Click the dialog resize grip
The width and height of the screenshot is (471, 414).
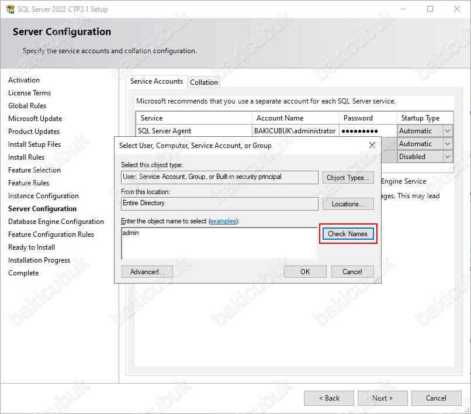click(378, 280)
